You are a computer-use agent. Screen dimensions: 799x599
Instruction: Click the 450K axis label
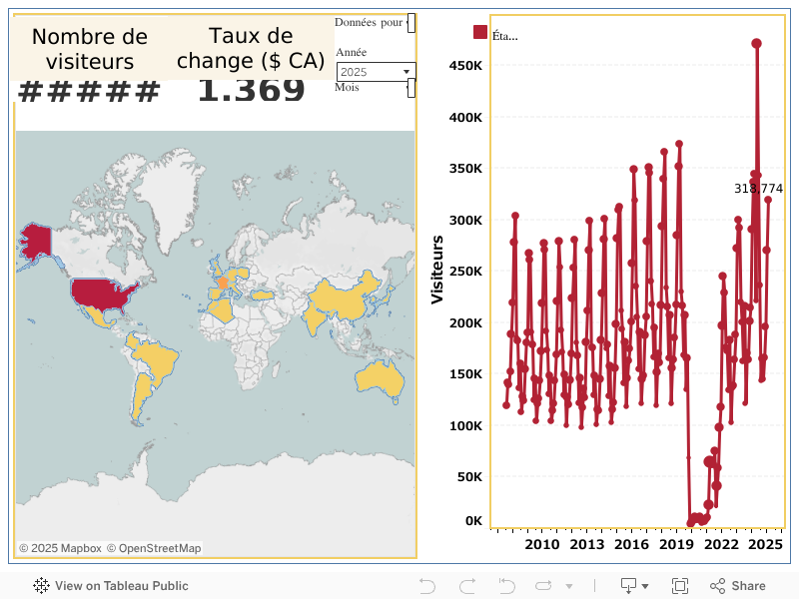[465, 66]
